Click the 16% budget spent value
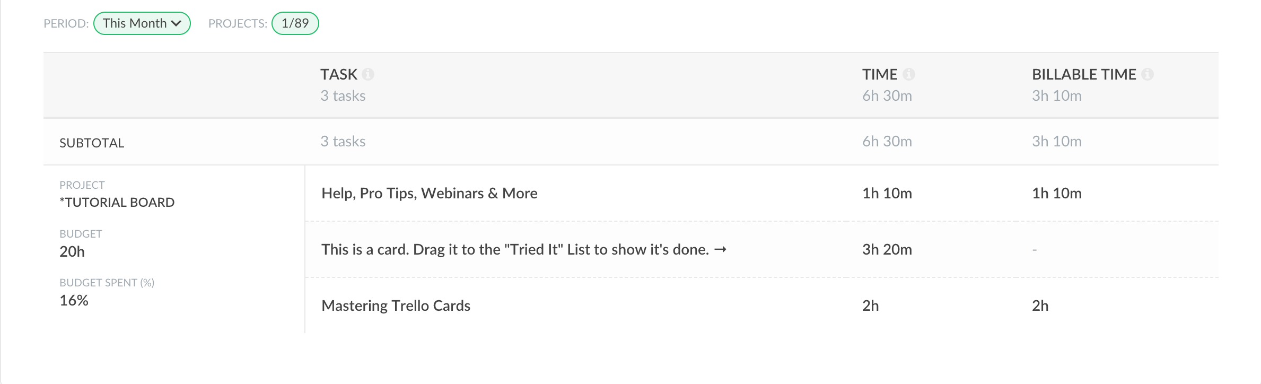This screenshot has width=1261, height=384. 74,300
